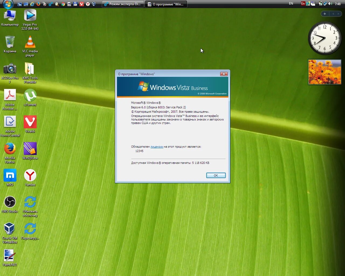Launch VirtualBox from the quick launch bar
The width and height of the screenshot is (345, 276).
tap(94, 4)
